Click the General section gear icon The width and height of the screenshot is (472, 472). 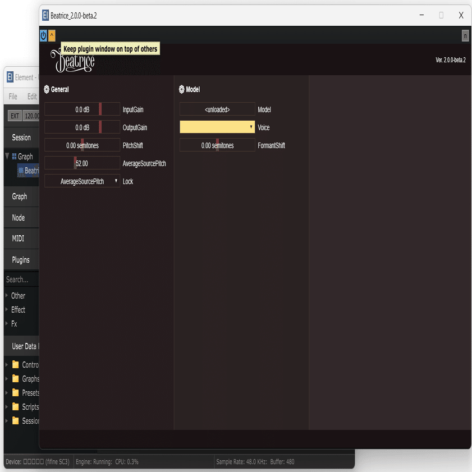coord(47,89)
